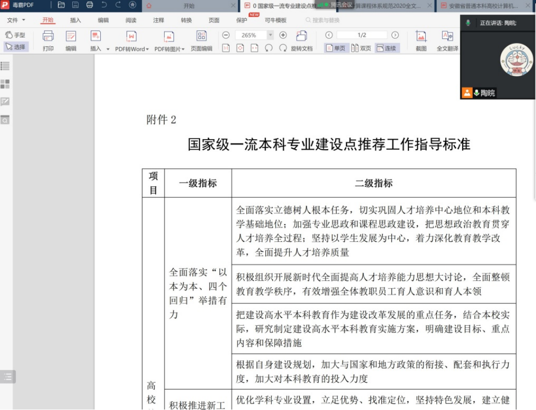Expand the zoom percentage dropdown arrow

tap(270, 35)
